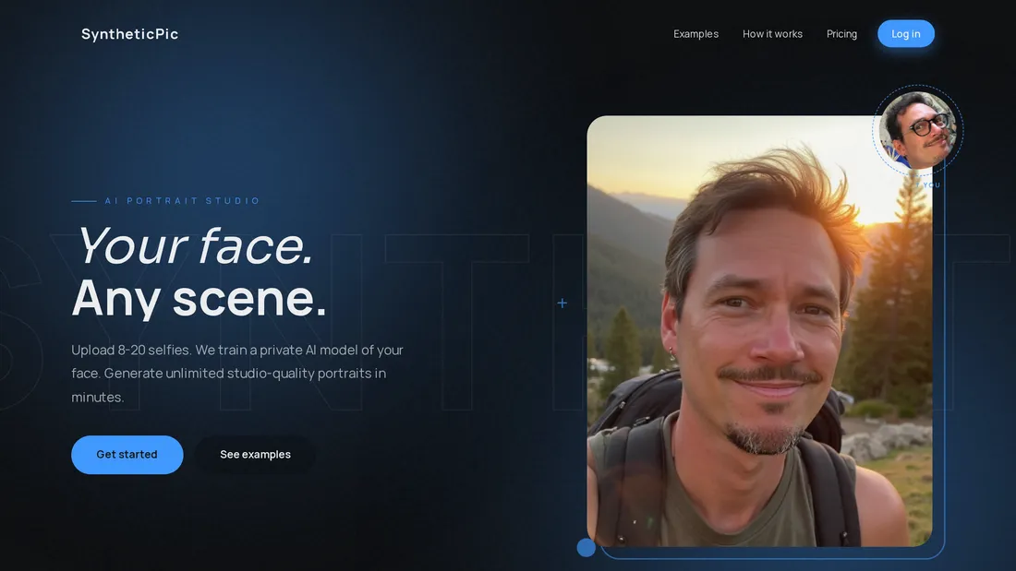
Task: Click the 'Upload 8-20 selfies' description text
Action: pos(237,374)
